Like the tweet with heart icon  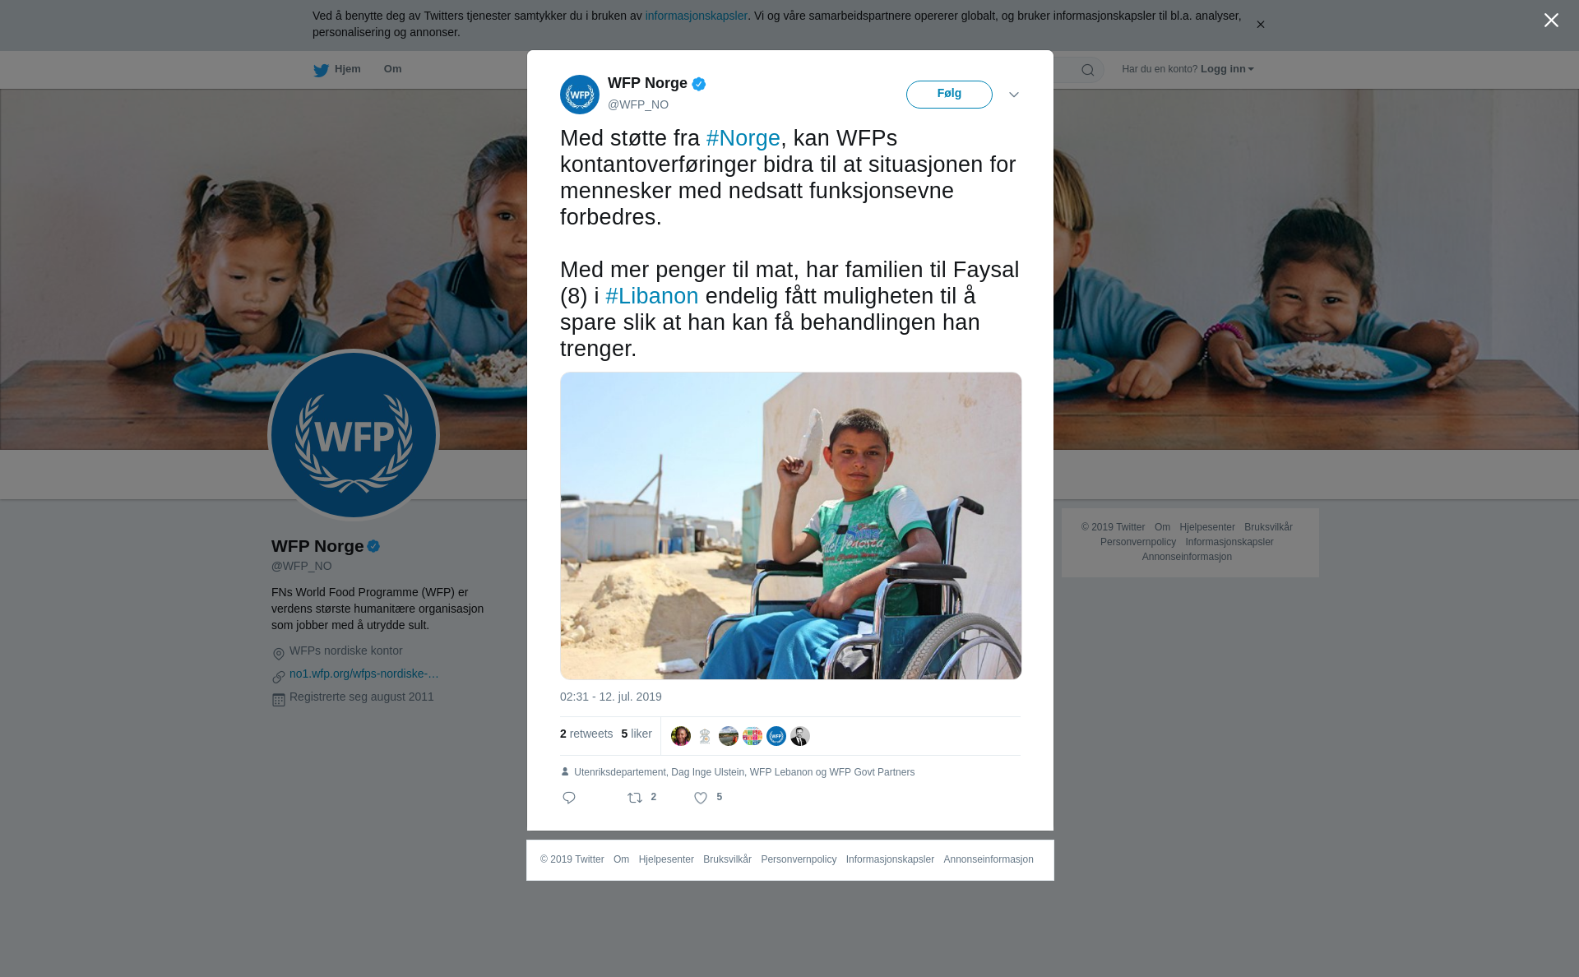click(x=701, y=798)
